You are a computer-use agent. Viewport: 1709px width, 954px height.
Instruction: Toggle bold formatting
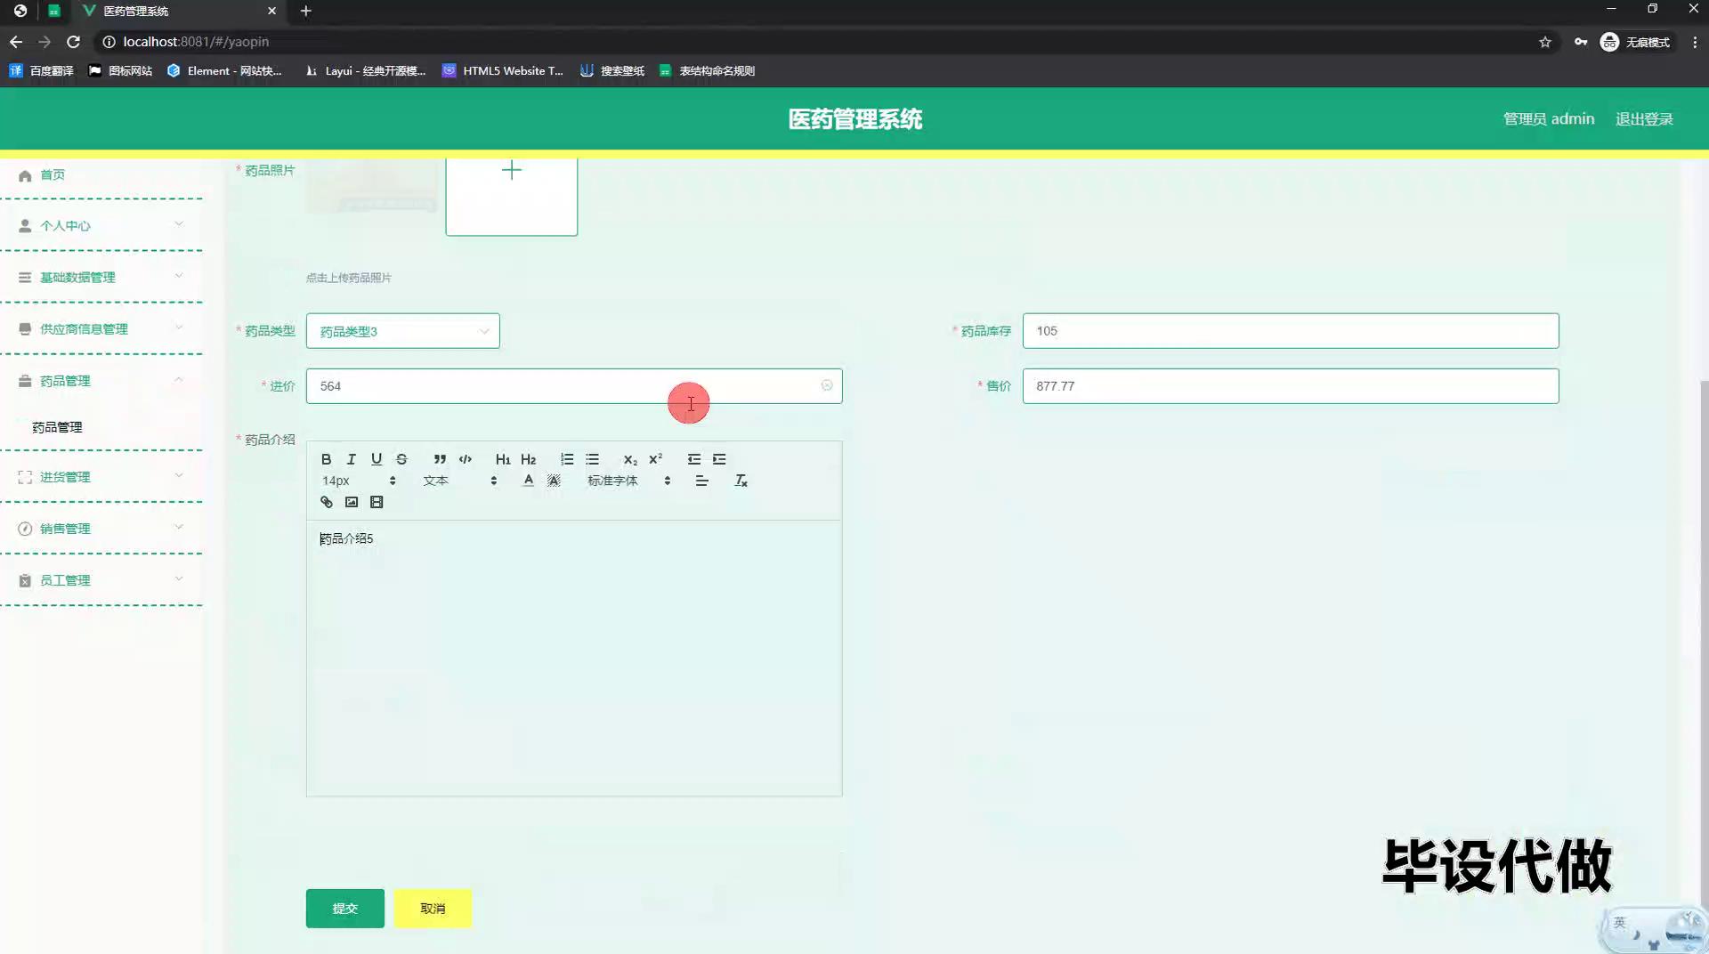[x=326, y=459]
